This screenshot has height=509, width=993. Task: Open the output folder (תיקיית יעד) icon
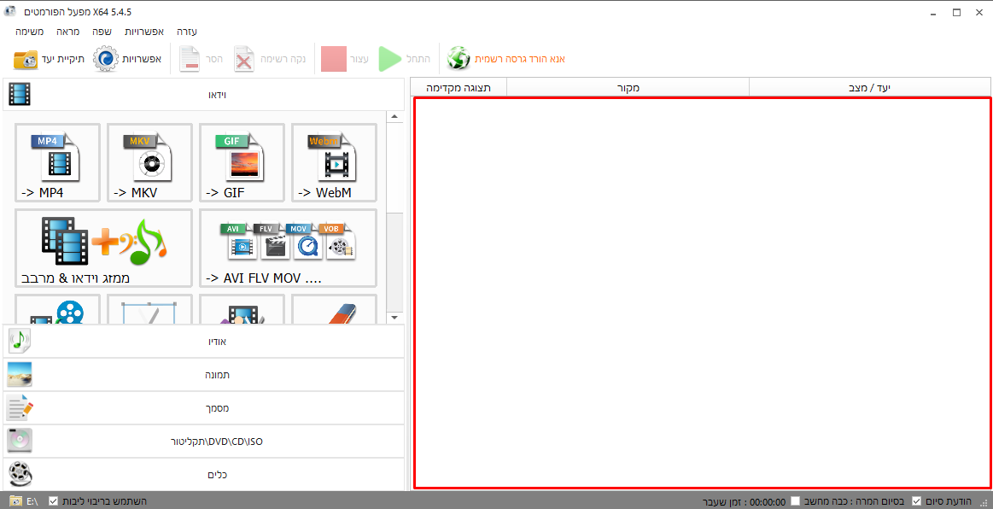26,60
